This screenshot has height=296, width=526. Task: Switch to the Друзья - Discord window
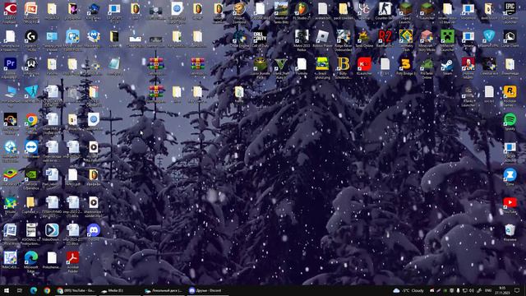[207, 290]
